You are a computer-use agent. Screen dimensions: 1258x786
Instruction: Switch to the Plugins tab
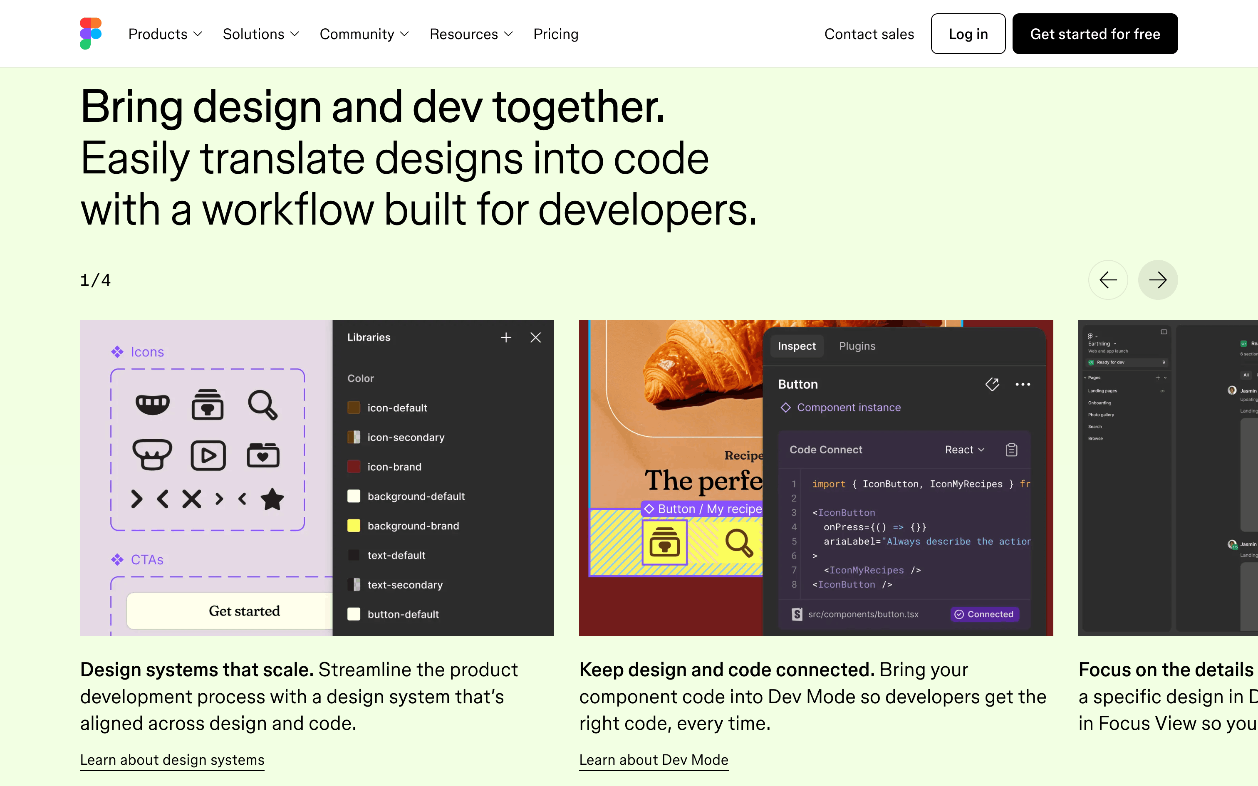(857, 346)
